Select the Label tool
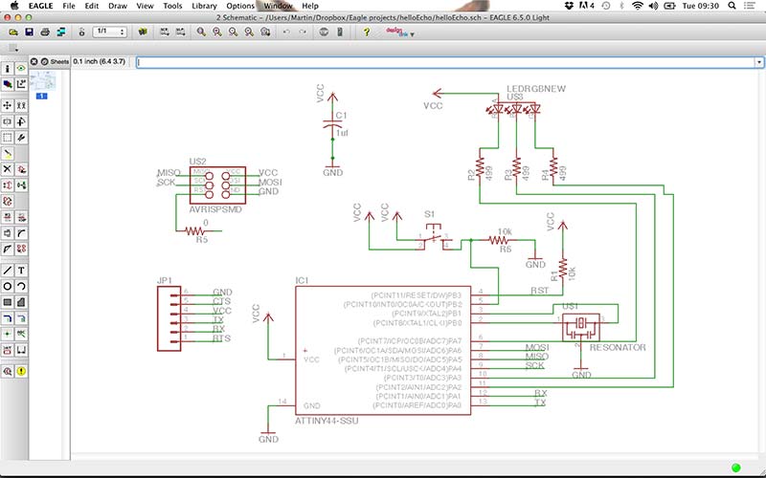The width and height of the screenshot is (766, 478). (x=21, y=334)
